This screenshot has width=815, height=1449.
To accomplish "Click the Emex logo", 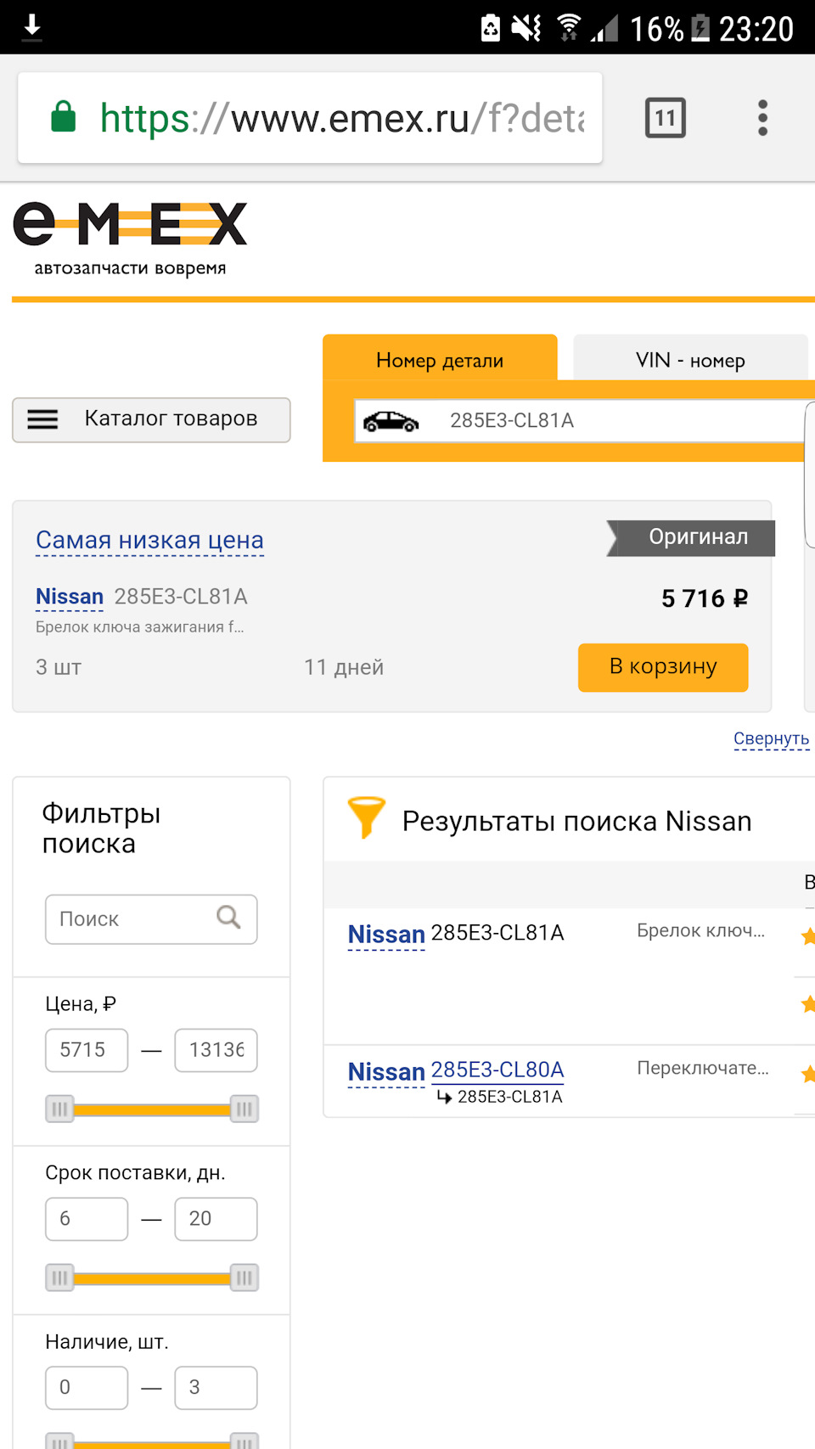I will tap(130, 239).
